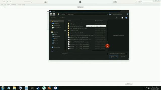Select Desktop in the navigation pane
The image size is (161, 90).
(x=56, y=23)
